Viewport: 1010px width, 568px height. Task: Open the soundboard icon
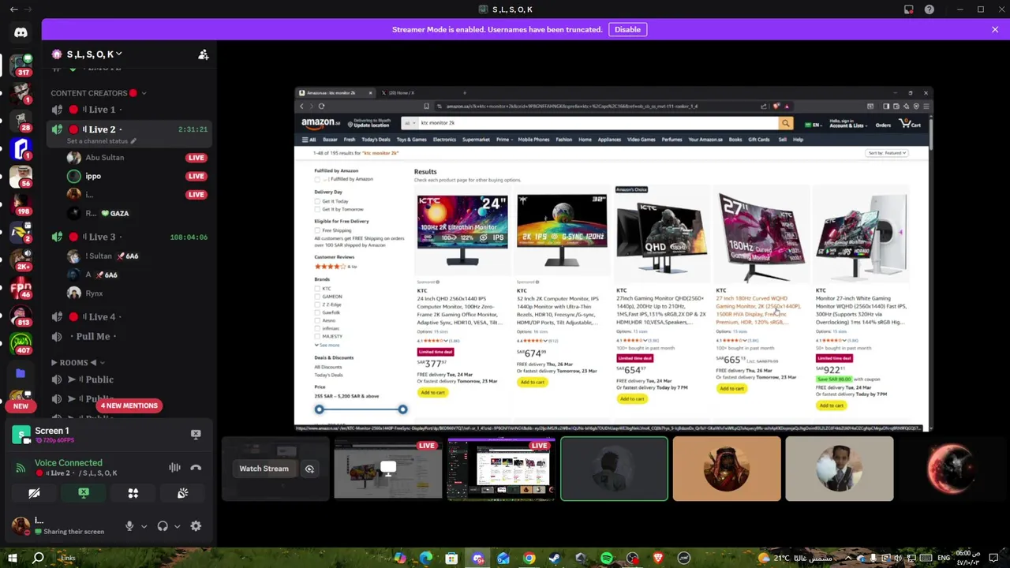pos(182,493)
